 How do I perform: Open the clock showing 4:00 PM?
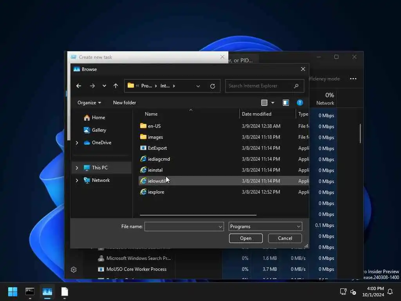(373, 292)
